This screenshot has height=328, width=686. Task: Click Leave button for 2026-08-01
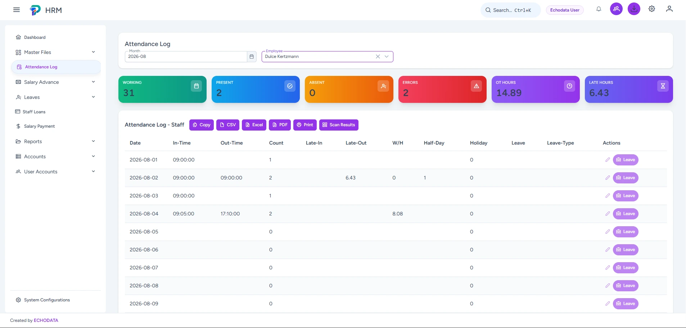point(626,160)
